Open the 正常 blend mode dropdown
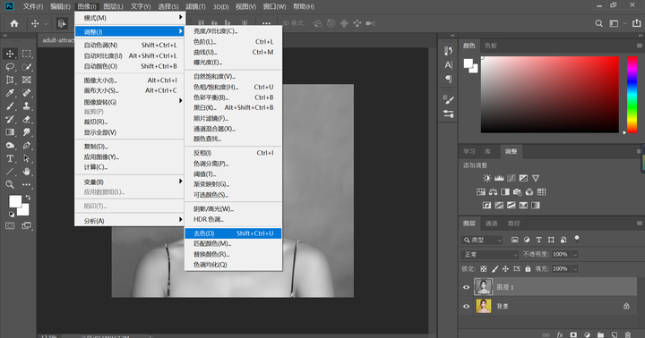This screenshot has width=645, height=338. tap(490, 255)
